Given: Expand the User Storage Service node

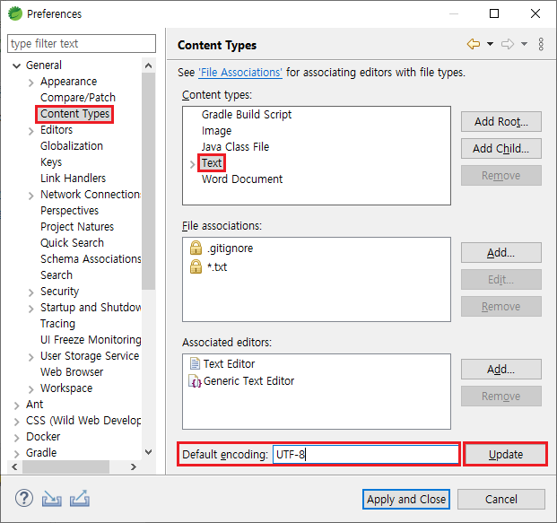Looking at the screenshot, I should point(30,357).
